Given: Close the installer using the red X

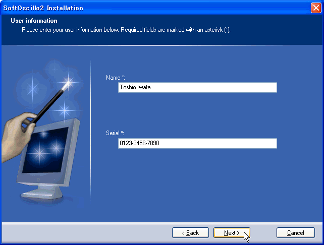Looking at the screenshot, I should pyautogui.click(x=316, y=8).
